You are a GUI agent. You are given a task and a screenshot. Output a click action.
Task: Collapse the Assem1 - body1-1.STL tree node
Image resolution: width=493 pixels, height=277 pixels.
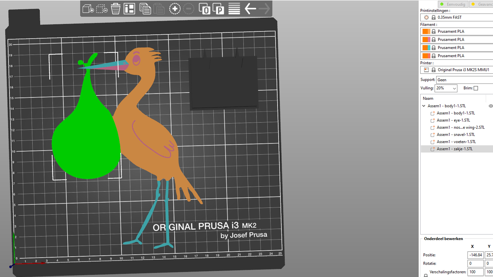(x=424, y=106)
